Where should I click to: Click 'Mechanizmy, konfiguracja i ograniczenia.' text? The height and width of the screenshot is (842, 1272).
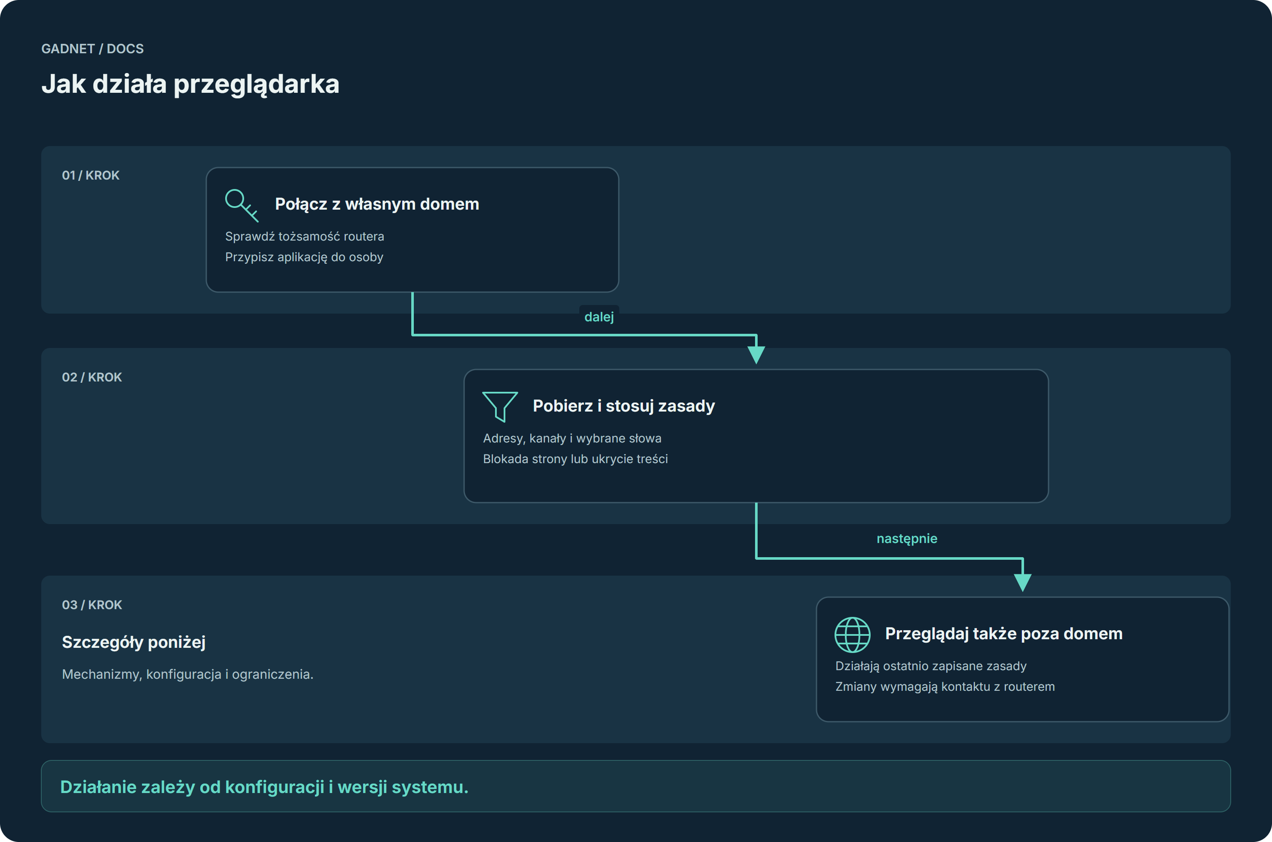click(x=187, y=674)
